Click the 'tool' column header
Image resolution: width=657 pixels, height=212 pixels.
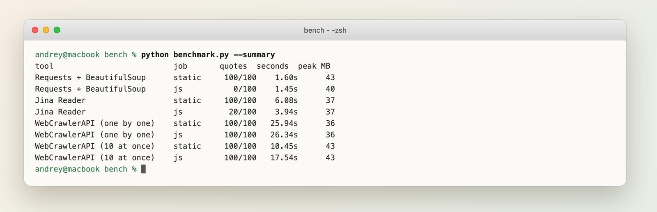(x=44, y=66)
